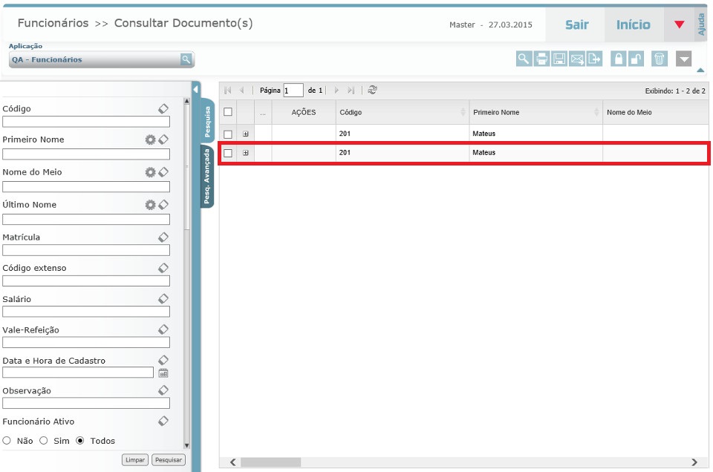Screen dimensions: 713x472
Task: Clear the Código field with eraser icon
Action: 163,108
